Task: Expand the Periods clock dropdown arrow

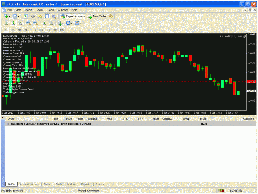Action: point(71,23)
